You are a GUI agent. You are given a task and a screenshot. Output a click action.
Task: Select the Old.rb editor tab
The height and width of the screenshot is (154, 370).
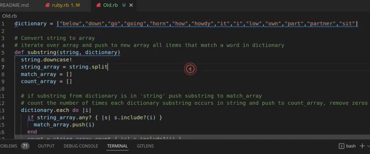click(x=110, y=5)
